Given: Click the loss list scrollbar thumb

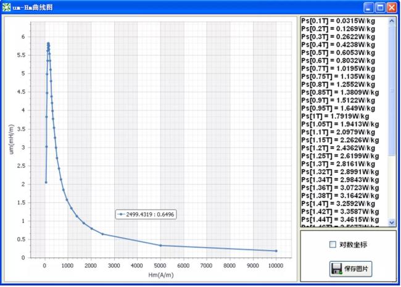Looking at the screenshot, I should pyautogui.click(x=391, y=86).
